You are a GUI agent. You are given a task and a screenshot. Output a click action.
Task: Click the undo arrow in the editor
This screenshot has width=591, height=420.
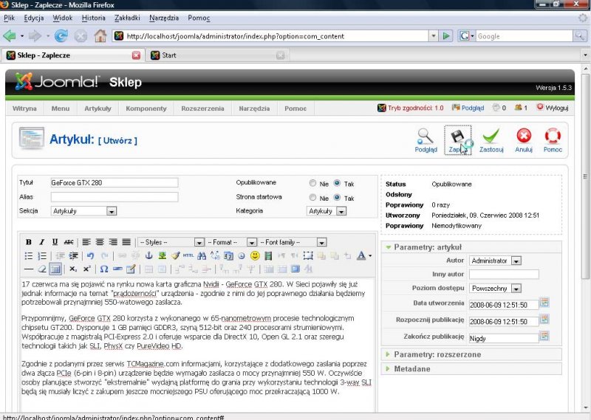90,255
